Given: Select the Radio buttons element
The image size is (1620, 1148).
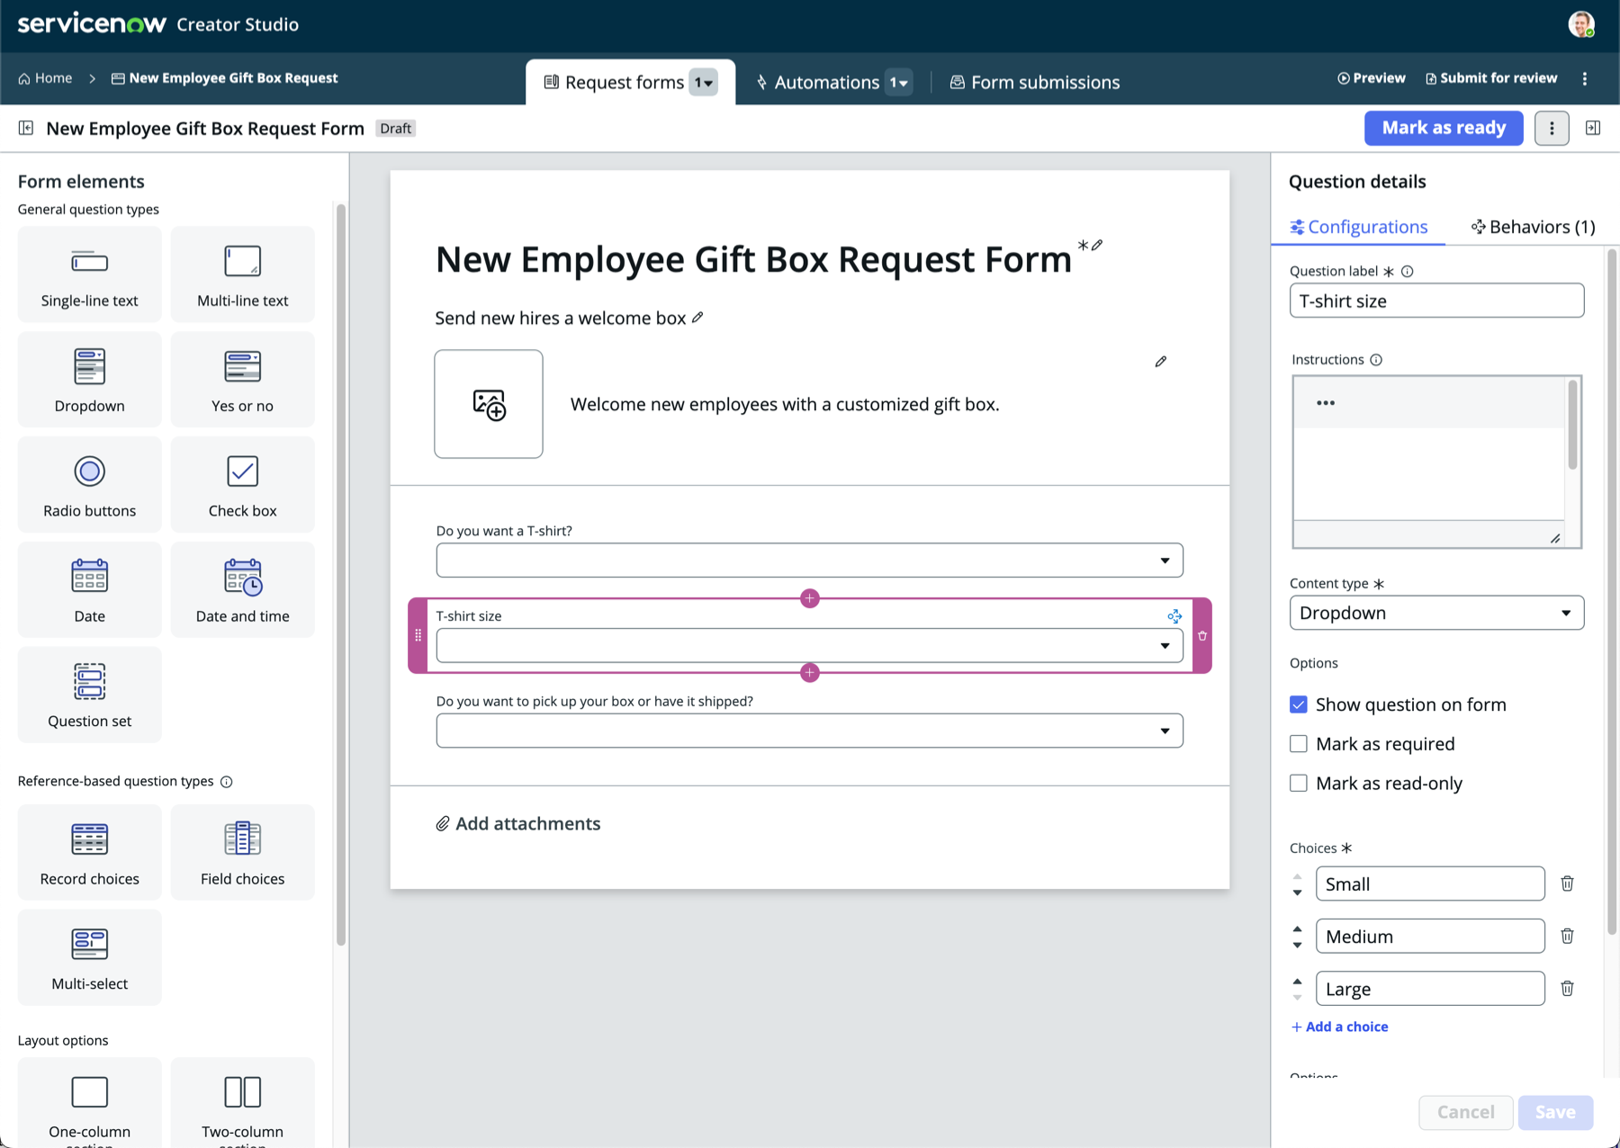Looking at the screenshot, I should (x=89, y=485).
